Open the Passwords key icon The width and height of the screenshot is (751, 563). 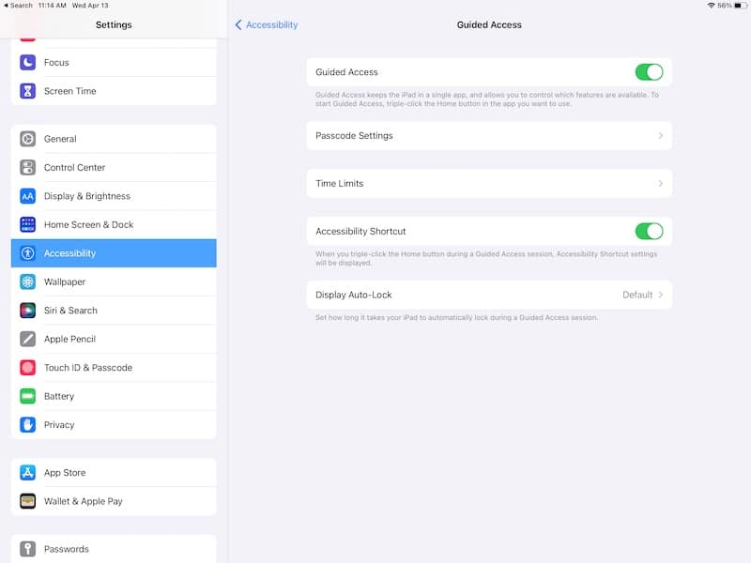pyautogui.click(x=28, y=549)
